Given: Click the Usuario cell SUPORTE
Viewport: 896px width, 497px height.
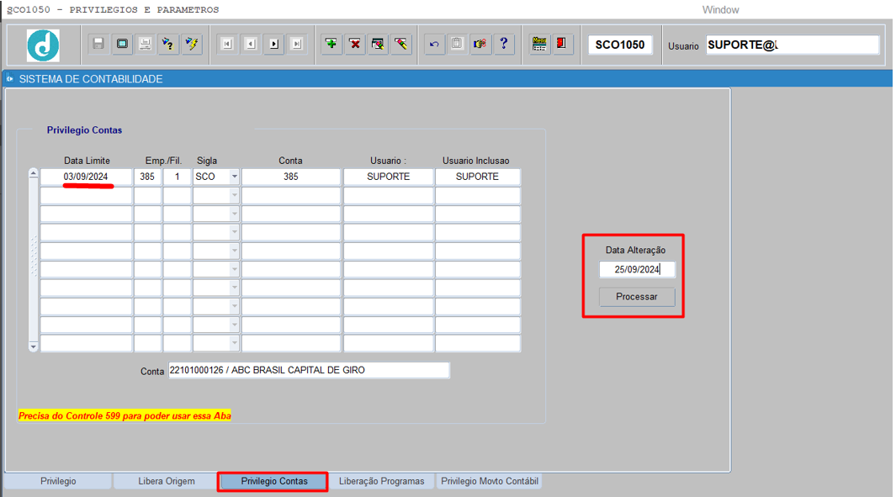Looking at the screenshot, I should (389, 177).
